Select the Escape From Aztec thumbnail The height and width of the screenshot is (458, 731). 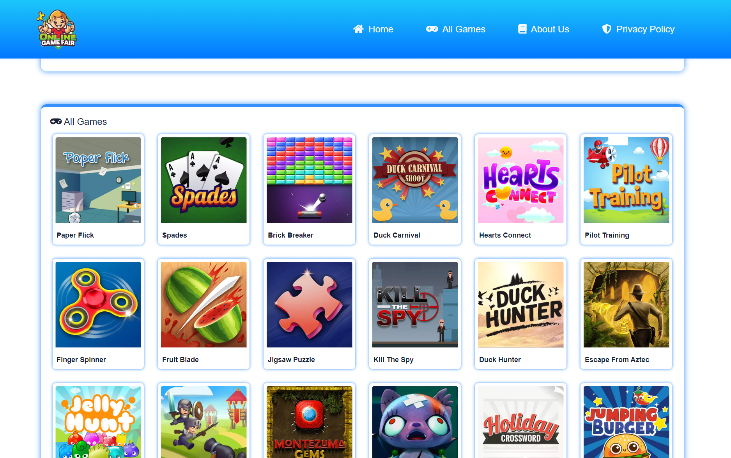(x=626, y=305)
